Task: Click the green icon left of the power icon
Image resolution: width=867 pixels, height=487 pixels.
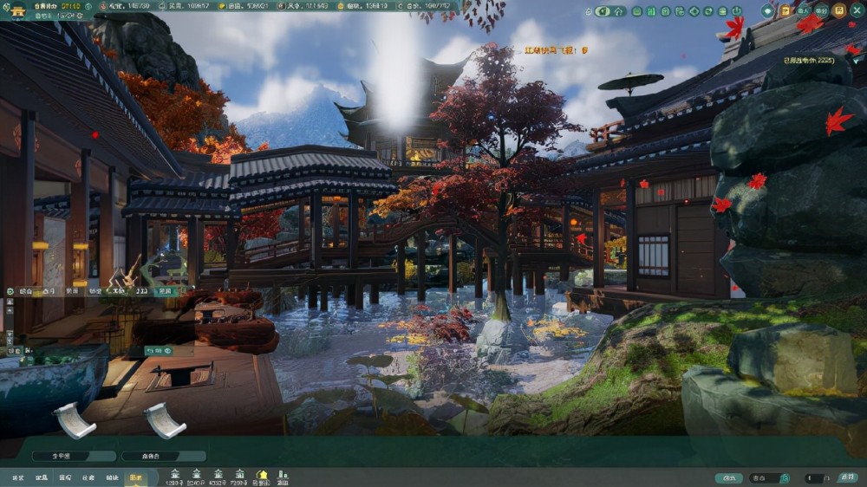Action: coord(723,11)
